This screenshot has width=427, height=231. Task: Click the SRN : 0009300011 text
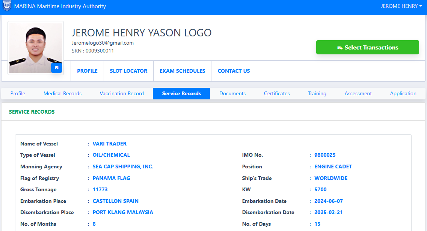tap(93, 51)
